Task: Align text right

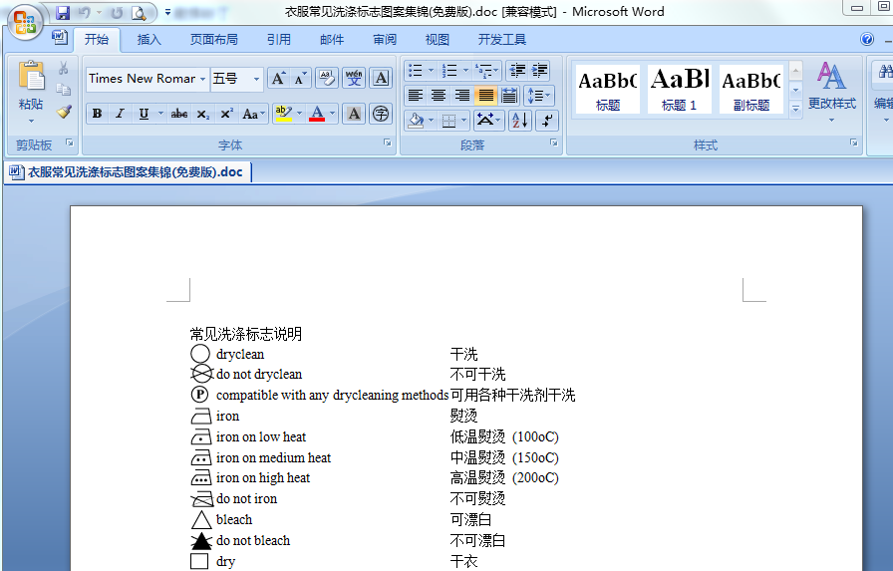Action: point(461,95)
